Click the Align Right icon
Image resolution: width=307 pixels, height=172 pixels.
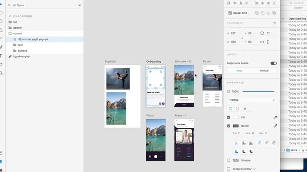pyautogui.click(x=269, y=3)
